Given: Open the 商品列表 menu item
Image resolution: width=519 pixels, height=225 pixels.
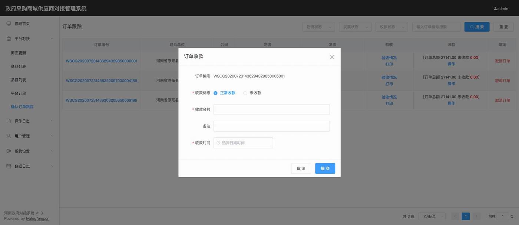Looking at the screenshot, I should (19, 67).
